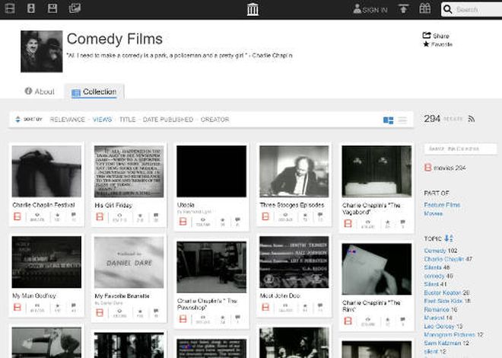Click Meet John Doe film icon

(x=265, y=307)
